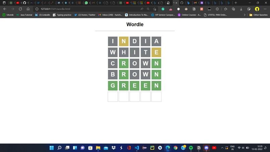Open File Explorer from the taskbar
Viewport: 270px width, 152px height.
coord(98,148)
